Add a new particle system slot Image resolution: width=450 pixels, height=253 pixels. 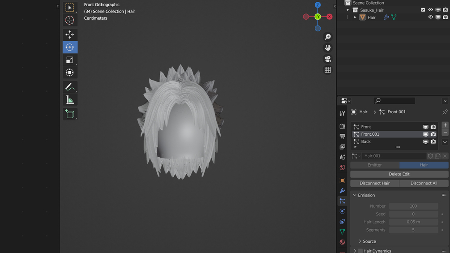(445, 125)
